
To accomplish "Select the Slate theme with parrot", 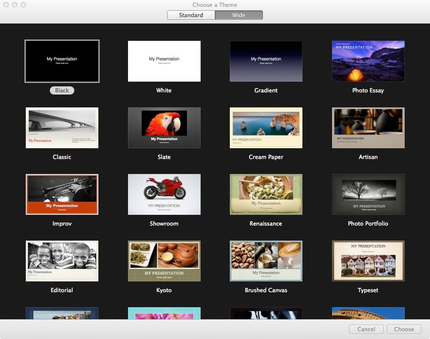I will 164,128.
